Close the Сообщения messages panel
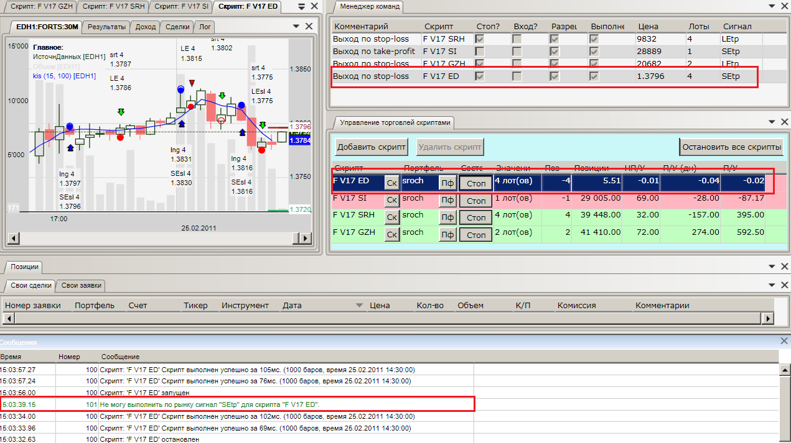This screenshot has width=791, height=443. pyautogui.click(x=784, y=341)
